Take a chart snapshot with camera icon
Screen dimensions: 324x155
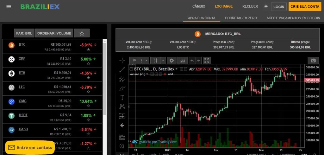[x=313, y=61]
